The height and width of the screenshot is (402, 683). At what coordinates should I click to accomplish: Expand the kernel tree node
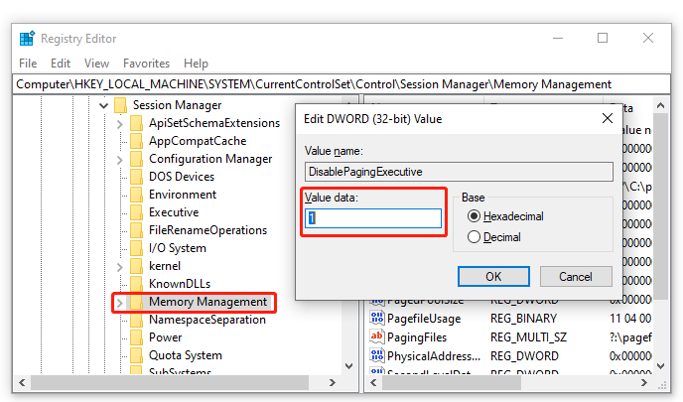(x=120, y=267)
